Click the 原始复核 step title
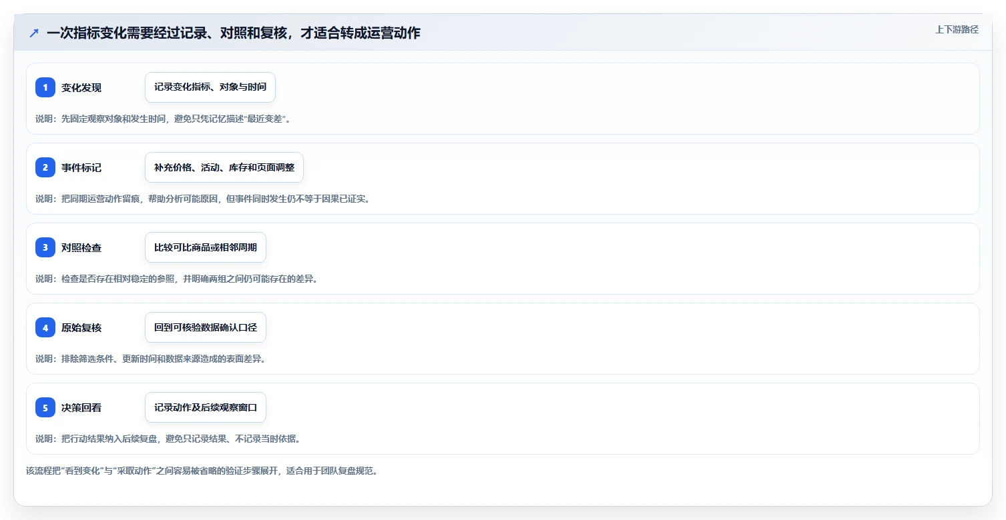 (x=81, y=327)
